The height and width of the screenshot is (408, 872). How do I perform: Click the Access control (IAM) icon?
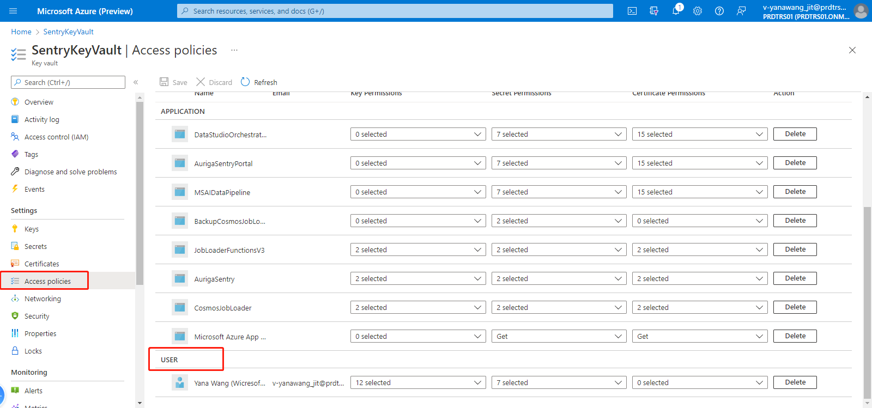point(15,137)
